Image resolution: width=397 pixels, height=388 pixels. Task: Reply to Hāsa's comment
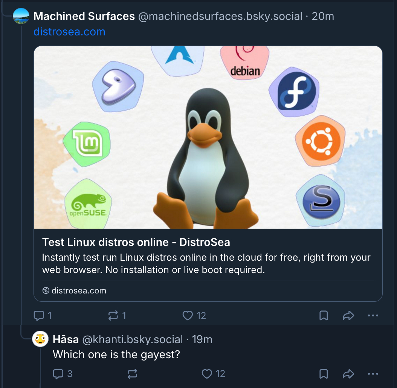58,374
